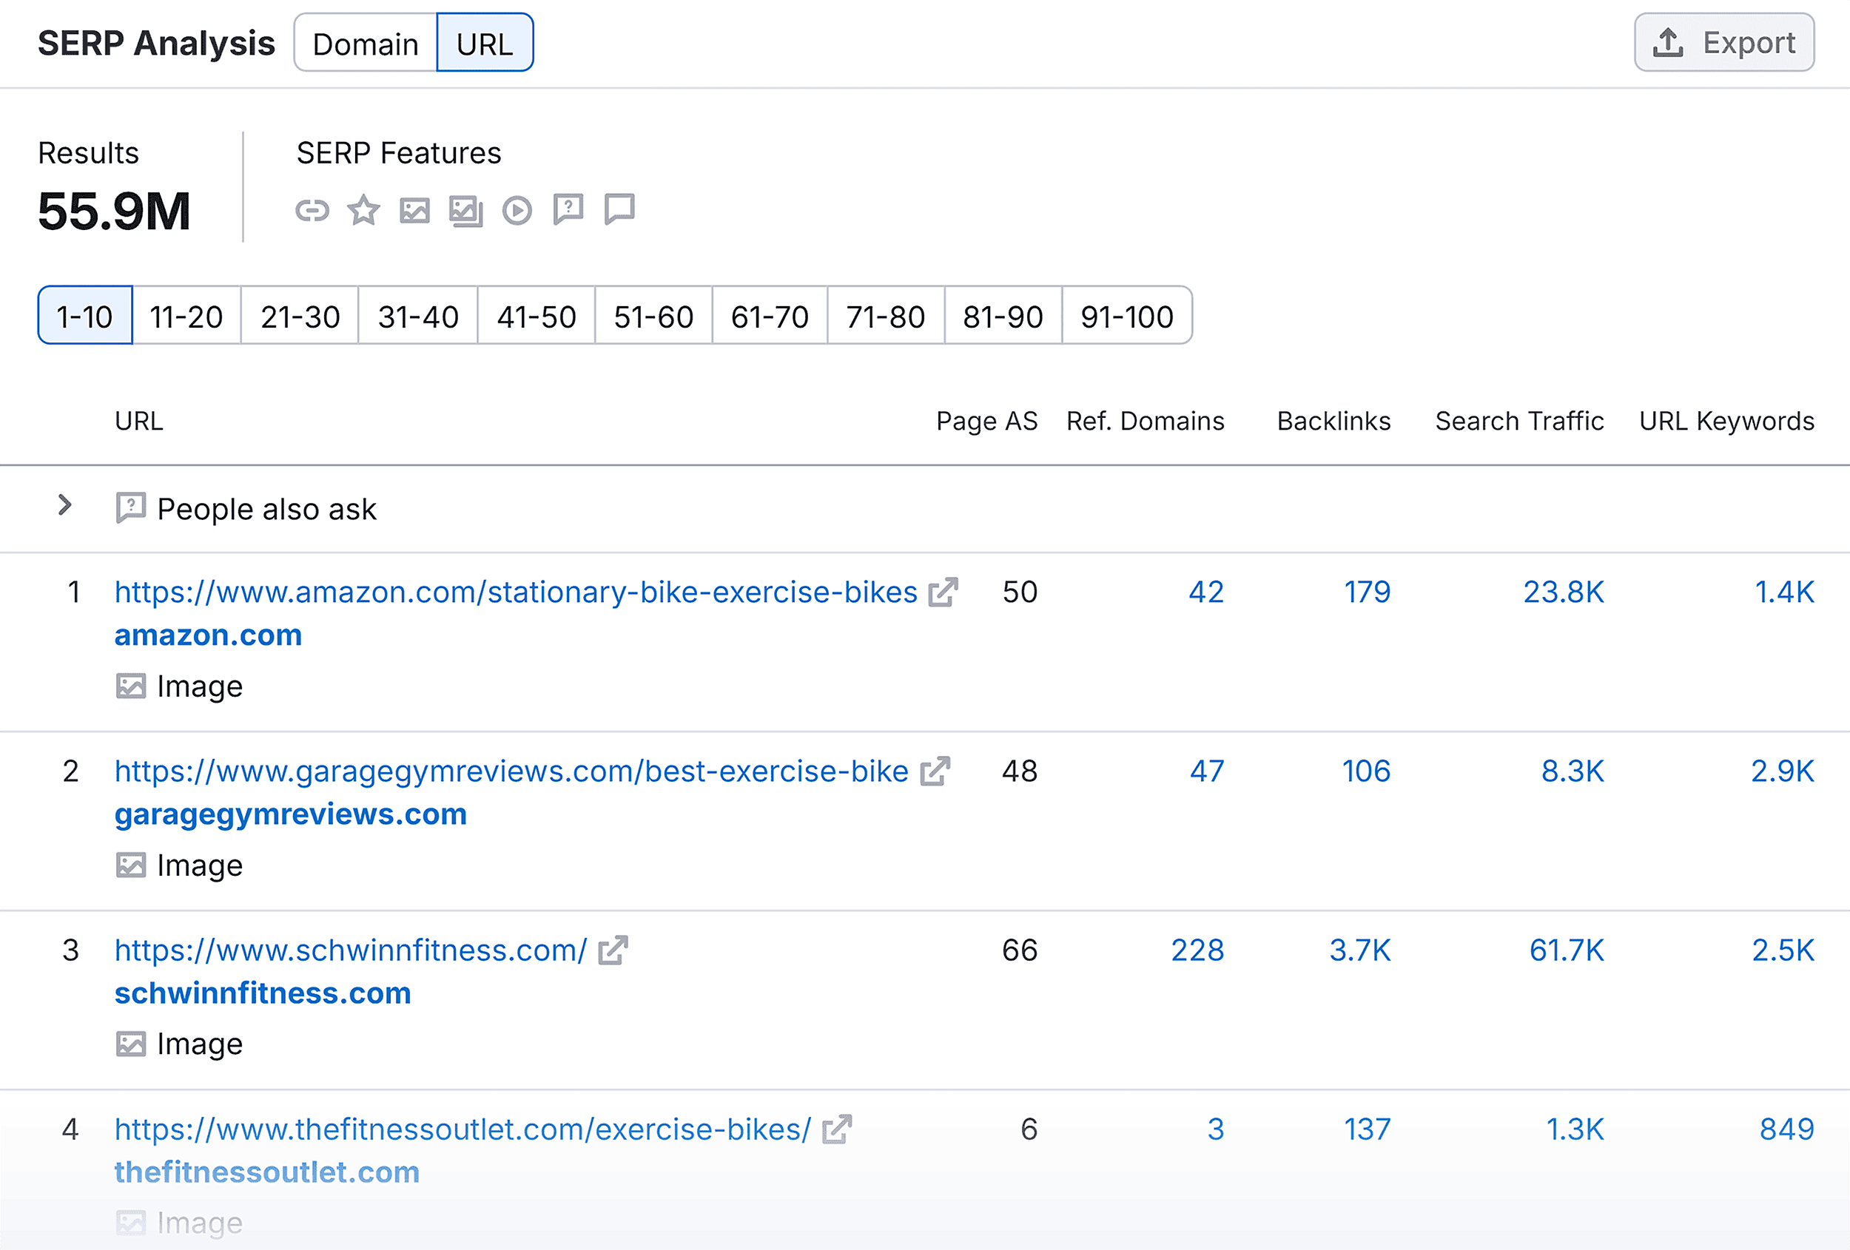This screenshot has width=1850, height=1250.
Task: Open the thefitnessoutlet.com domain link
Action: click(266, 1172)
